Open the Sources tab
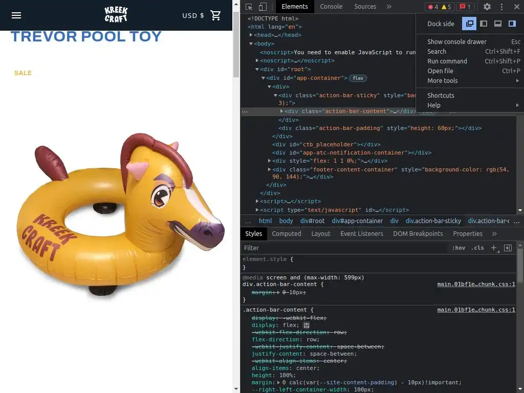This screenshot has width=524, height=393. tap(365, 7)
